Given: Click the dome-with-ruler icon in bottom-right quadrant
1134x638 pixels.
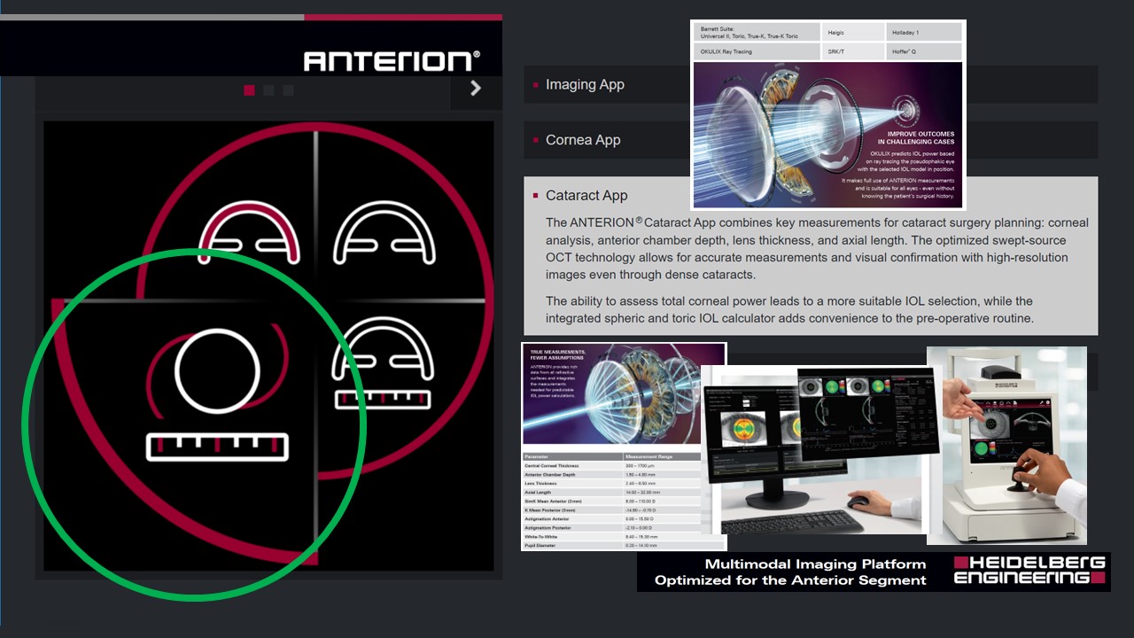Looking at the screenshot, I should [381, 363].
